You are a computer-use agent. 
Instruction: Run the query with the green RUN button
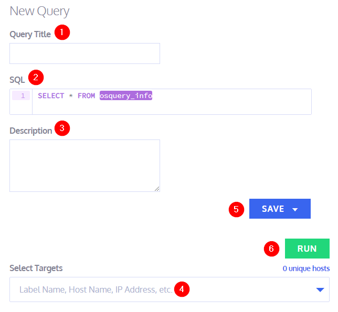pyautogui.click(x=307, y=249)
